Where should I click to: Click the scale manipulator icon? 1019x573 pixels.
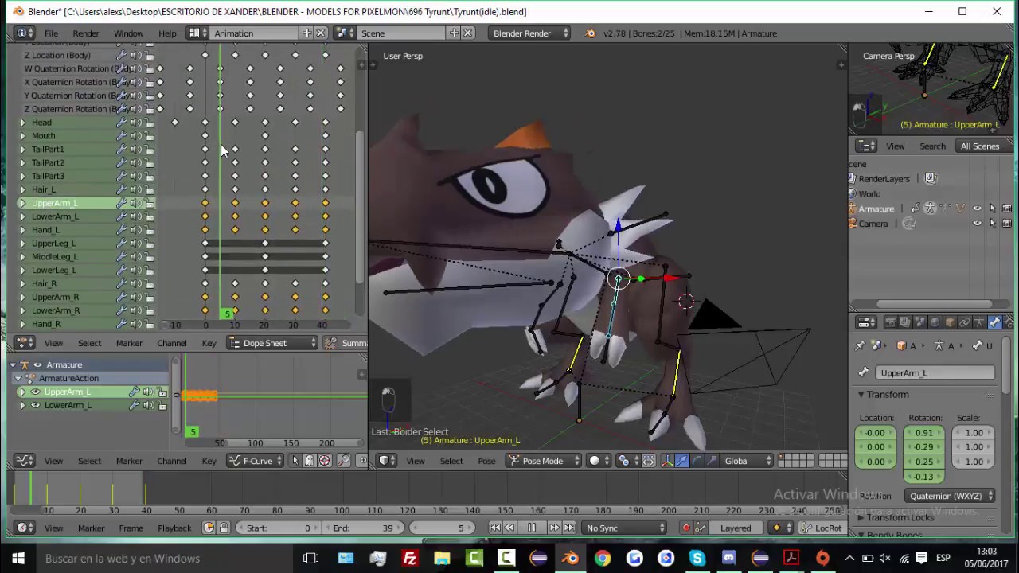coord(712,461)
